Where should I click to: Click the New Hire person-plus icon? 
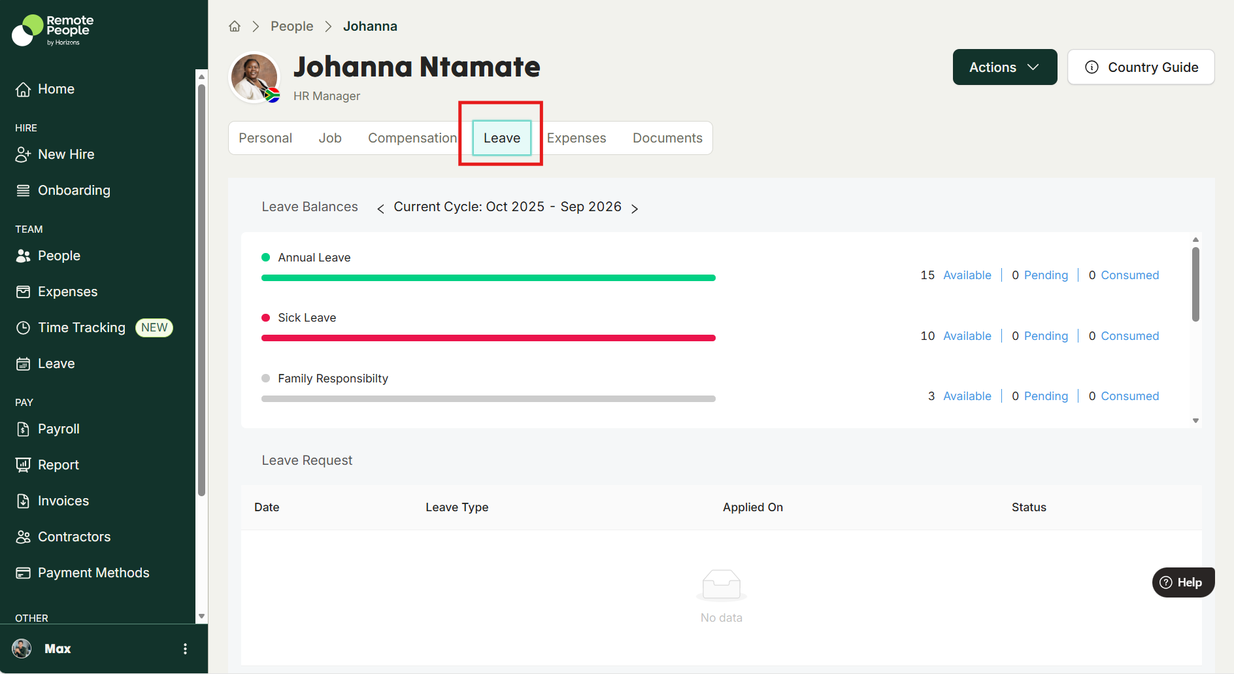point(24,155)
